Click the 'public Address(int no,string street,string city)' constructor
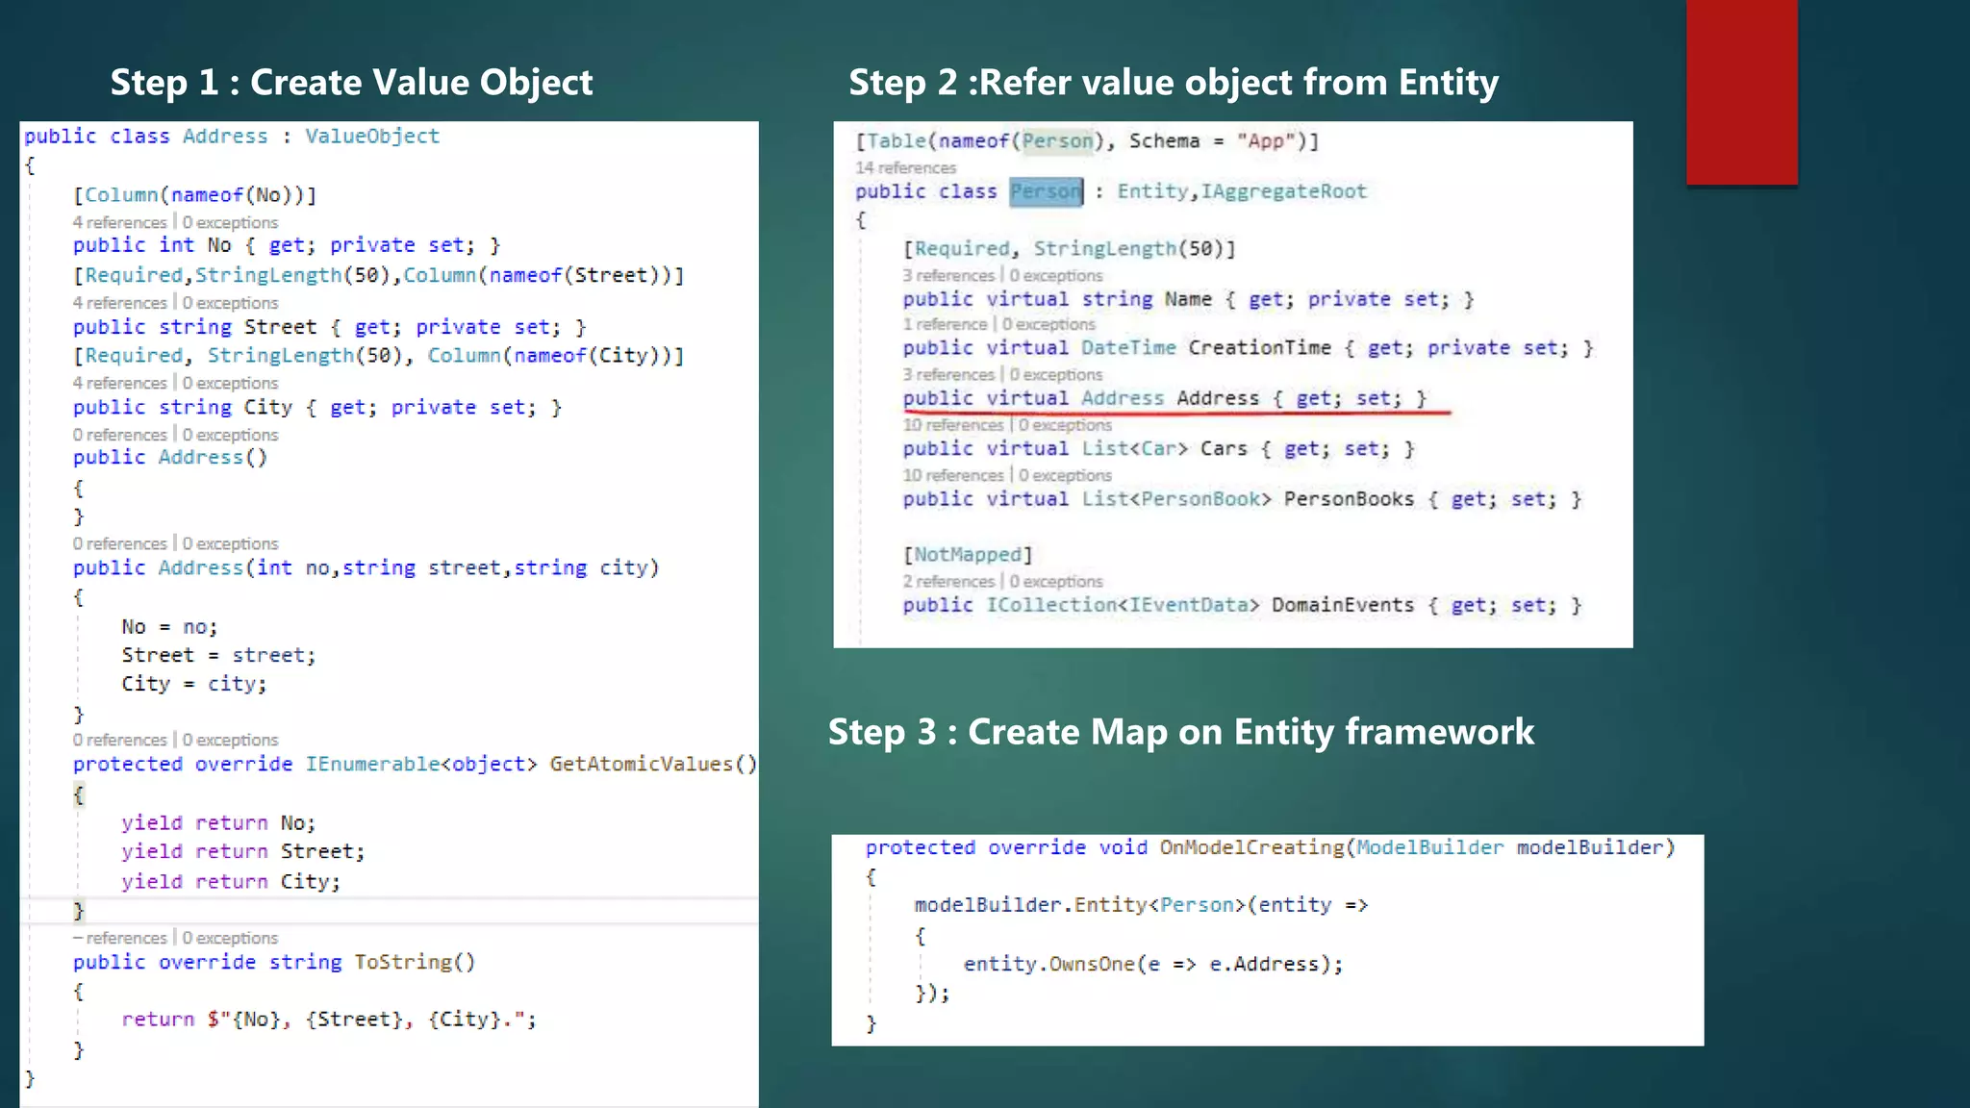The height and width of the screenshot is (1108, 1970). click(x=366, y=568)
